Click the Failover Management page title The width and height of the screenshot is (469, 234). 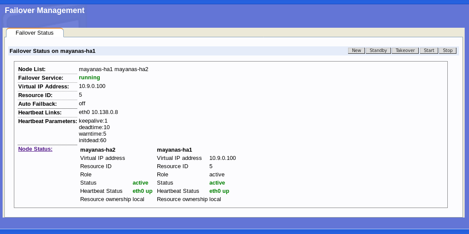[45, 10]
